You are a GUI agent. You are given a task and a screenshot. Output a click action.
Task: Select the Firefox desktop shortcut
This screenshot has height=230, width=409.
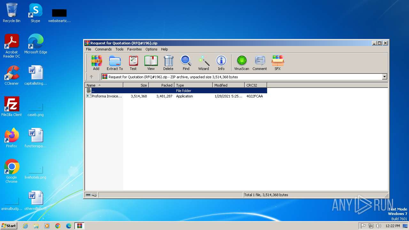12,138
